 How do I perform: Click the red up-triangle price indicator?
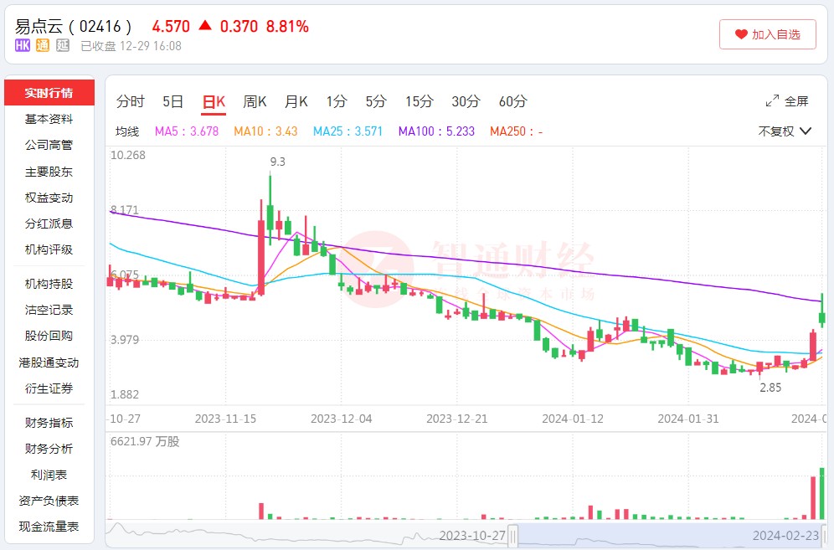pos(205,26)
